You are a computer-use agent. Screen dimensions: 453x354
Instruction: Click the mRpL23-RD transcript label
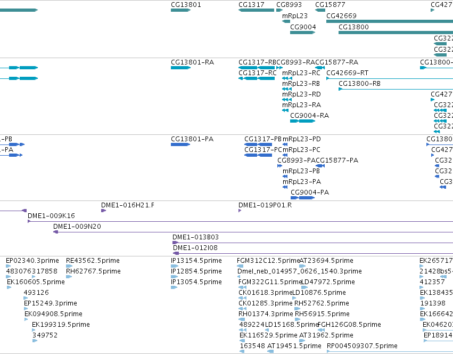pos(301,94)
